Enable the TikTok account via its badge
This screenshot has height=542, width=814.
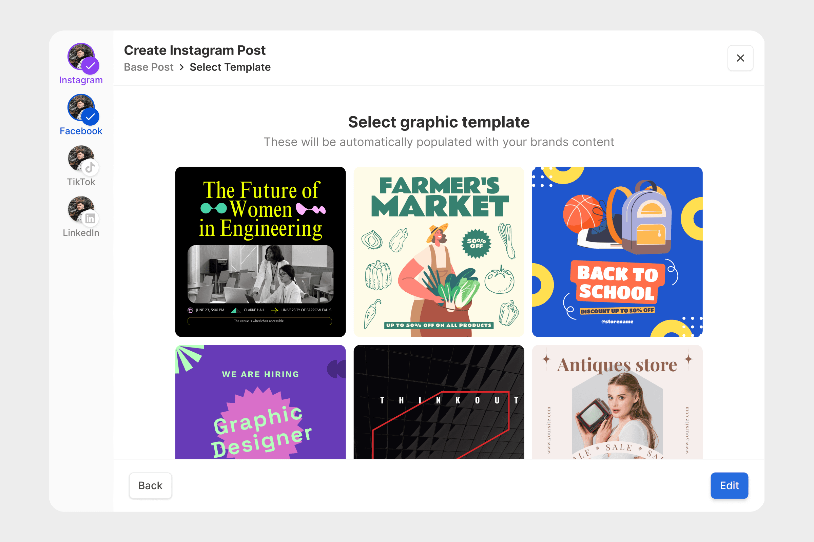(90, 168)
